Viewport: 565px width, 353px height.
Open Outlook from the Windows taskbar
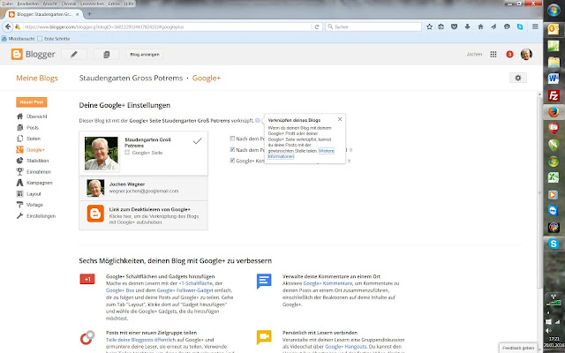(554, 28)
